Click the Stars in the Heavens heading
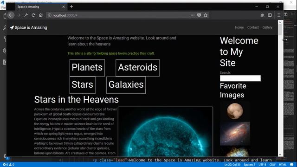This screenshot has height=167, width=297. 76,100
